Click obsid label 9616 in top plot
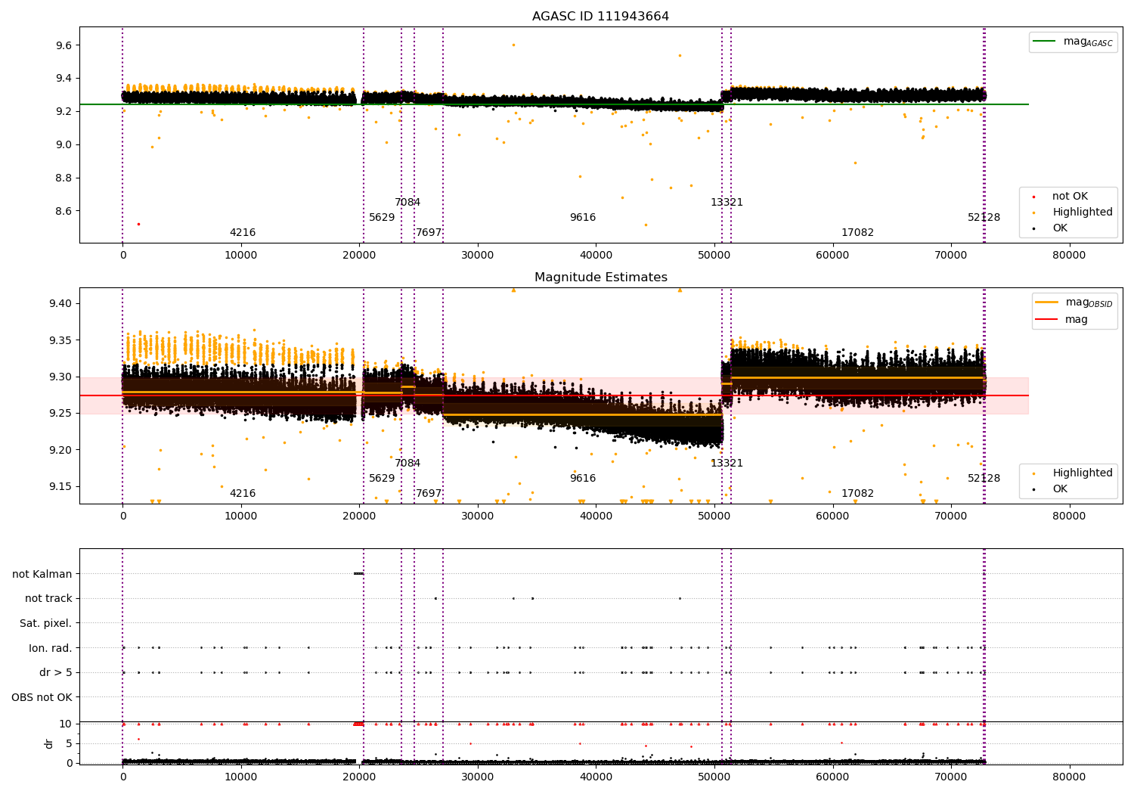 pos(583,218)
